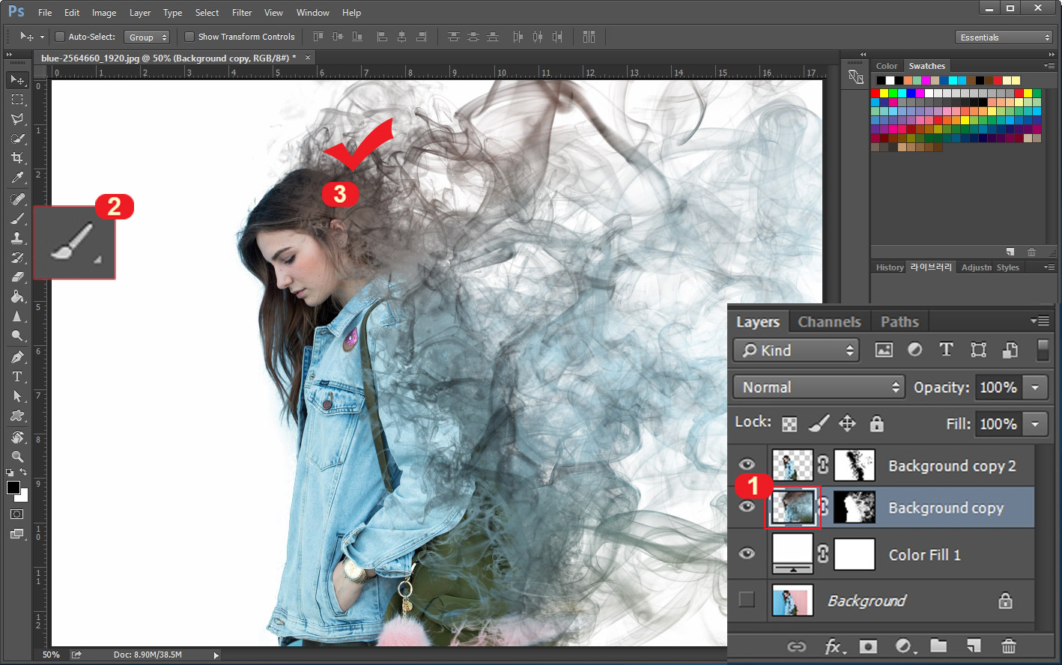
Task: Open the Filter menu
Action: (x=242, y=13)
